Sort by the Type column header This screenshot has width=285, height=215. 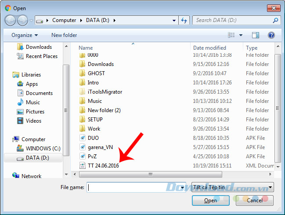(252, 47)
